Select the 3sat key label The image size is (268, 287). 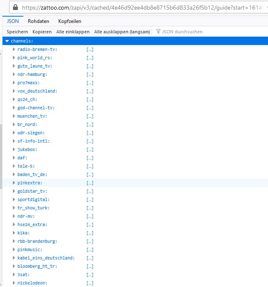tap(24, 274)
